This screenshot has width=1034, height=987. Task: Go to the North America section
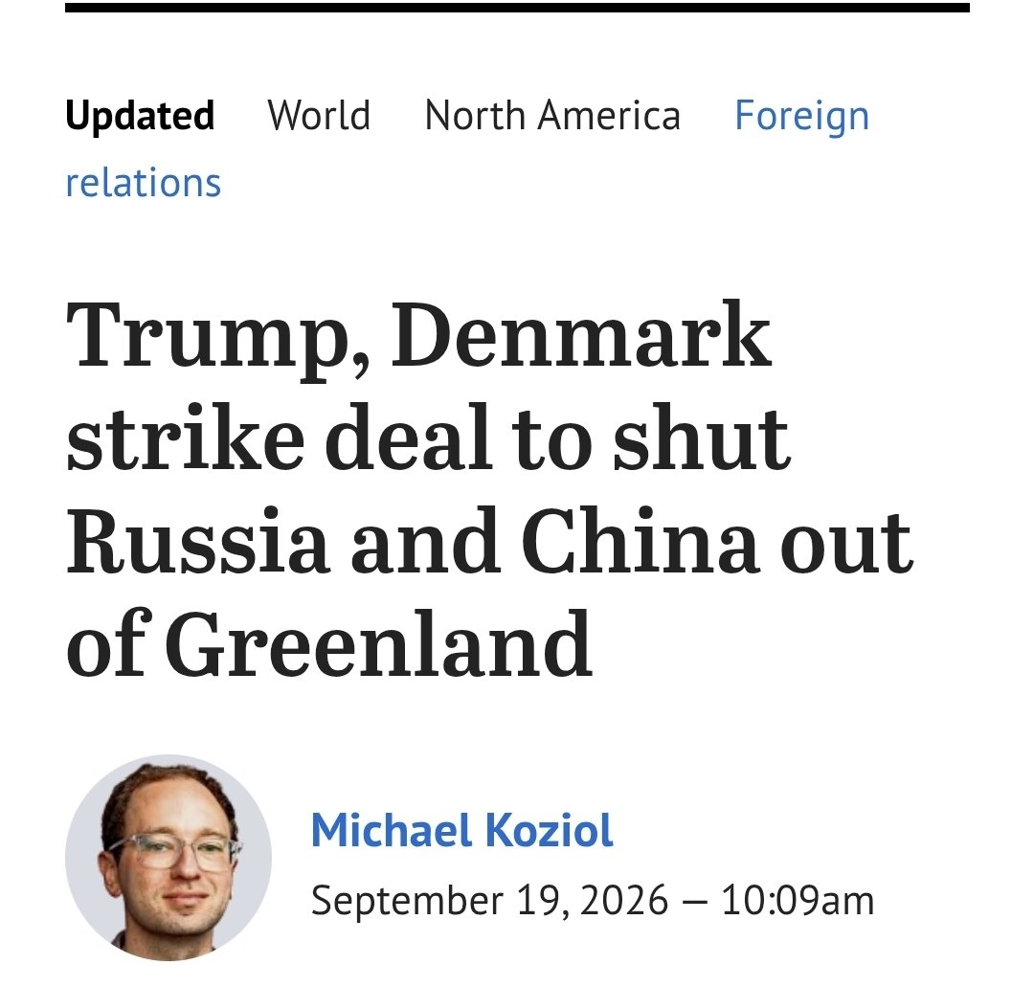pos(552,116)
